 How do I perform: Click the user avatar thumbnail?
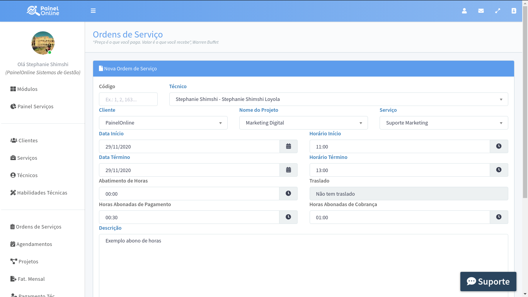click(x=43, y=43)
